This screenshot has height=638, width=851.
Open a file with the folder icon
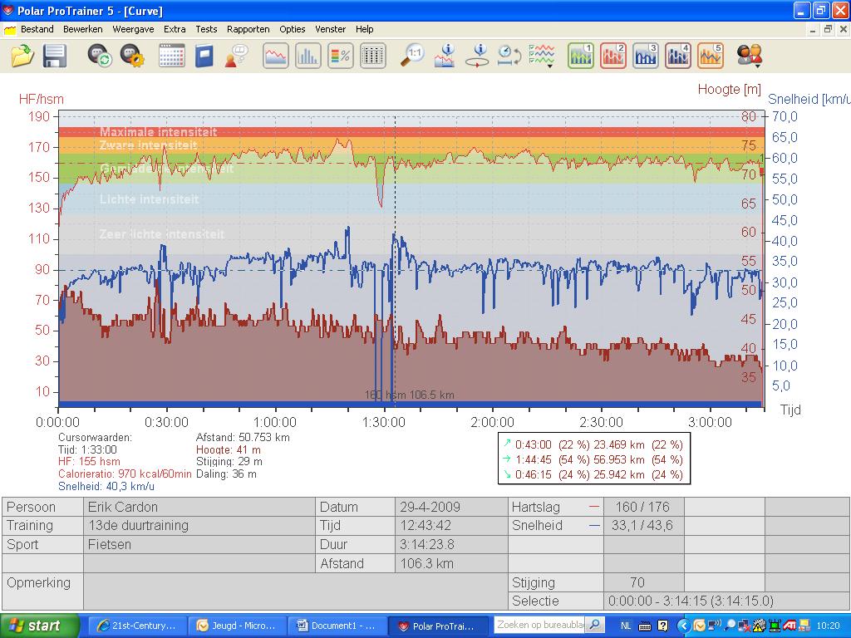(22, 56)
